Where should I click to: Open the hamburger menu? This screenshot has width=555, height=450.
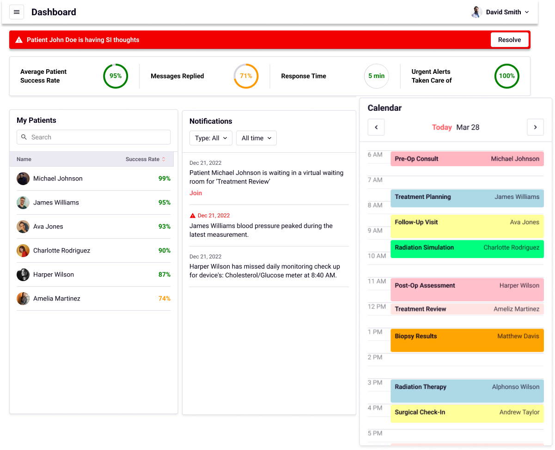tap(17, 12)
